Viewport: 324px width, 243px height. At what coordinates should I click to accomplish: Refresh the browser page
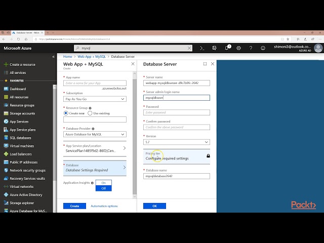tap(18, 39)
